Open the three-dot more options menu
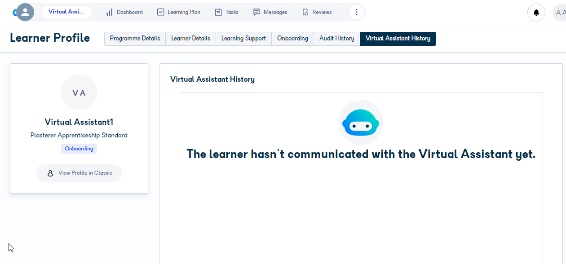 pyautogui.click(x=357, y=12)
